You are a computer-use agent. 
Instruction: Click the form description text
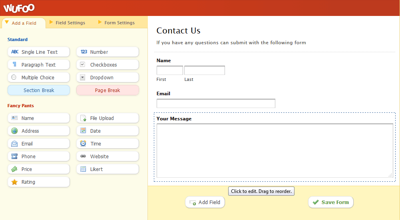pos(231,43)
